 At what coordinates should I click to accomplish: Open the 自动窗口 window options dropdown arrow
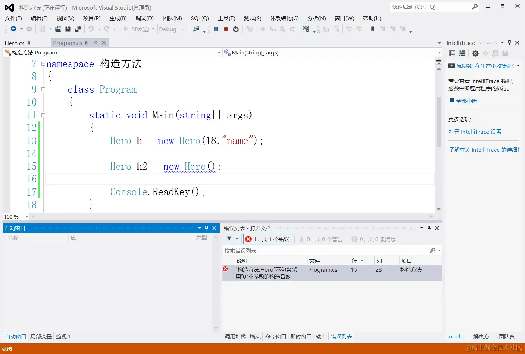(199, 228)
